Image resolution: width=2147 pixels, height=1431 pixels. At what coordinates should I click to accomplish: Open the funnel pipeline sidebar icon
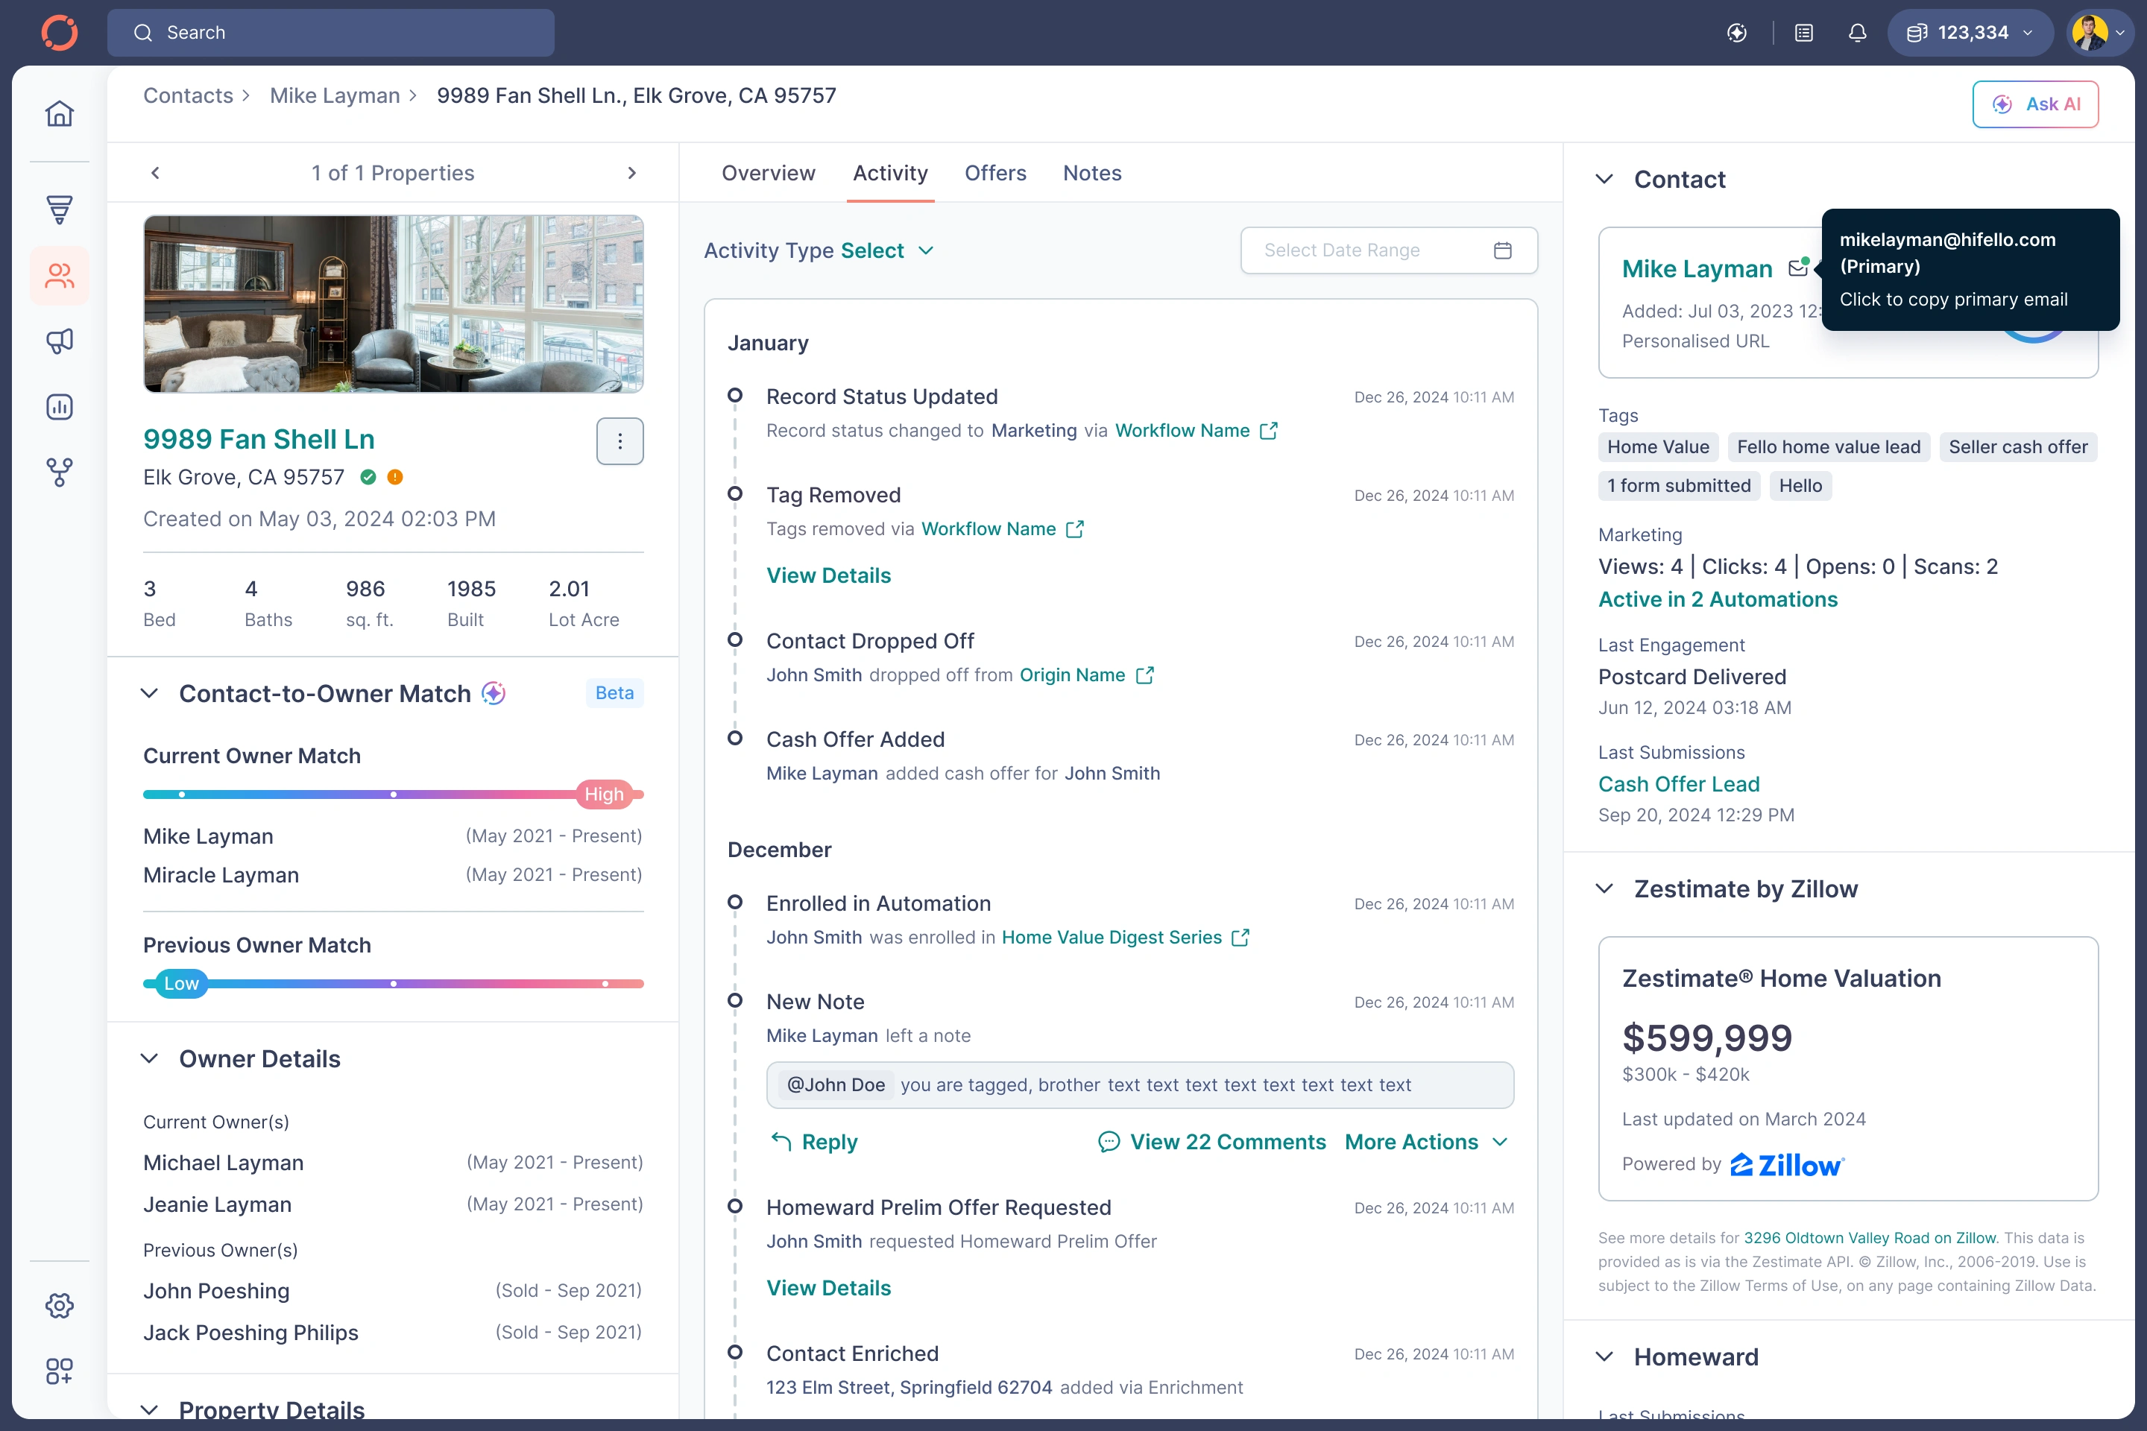tap(60, 209)
